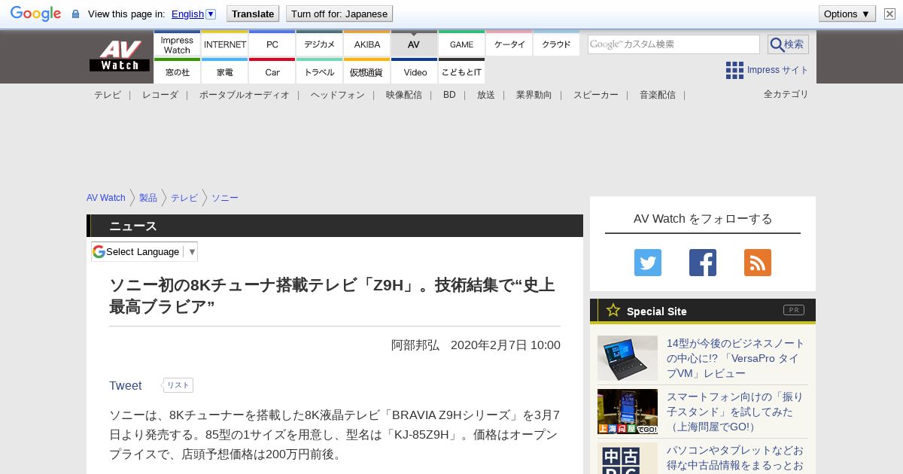Viewport: 903px width, 474px height.
Task: Open the 窓の杜 tab
Action: [177, 71]
